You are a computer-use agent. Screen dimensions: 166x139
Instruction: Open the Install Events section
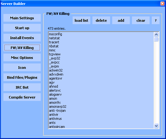coord(22,38)
